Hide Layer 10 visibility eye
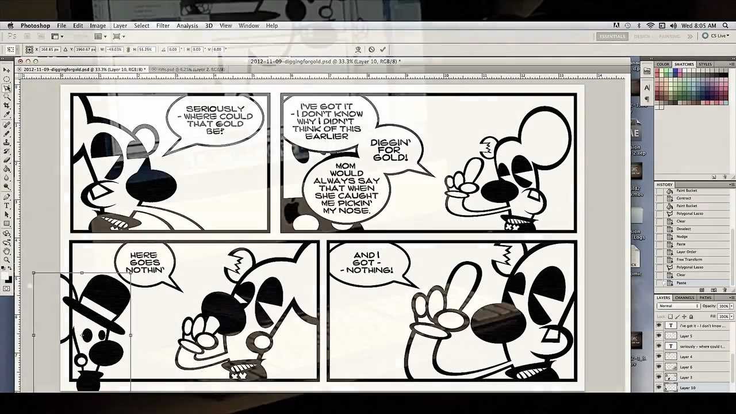This screenshot has height=414, width=736. pyautogui.click(x=659, y=388)
